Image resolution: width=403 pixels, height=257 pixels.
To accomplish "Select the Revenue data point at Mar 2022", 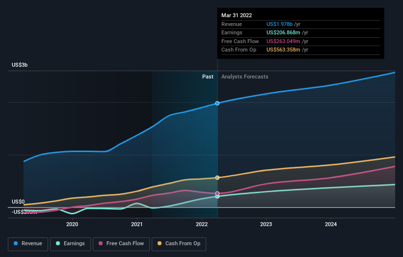I will (x=217, y=103).
